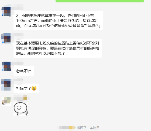Click the 忽略不计 message bubble
The width and height of the screenshot is (151, 131).
point(24,71)
